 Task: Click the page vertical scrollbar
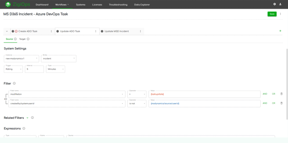[287, 84]
